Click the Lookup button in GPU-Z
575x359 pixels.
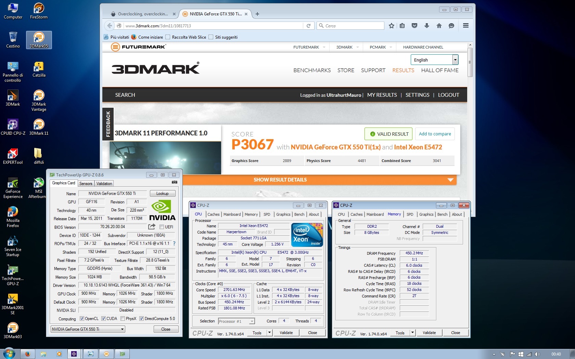(162, 194)
